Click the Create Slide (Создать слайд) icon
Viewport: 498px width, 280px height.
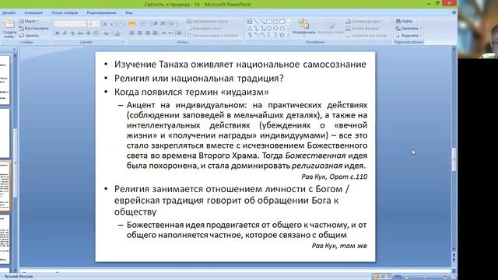click(9, 24)
